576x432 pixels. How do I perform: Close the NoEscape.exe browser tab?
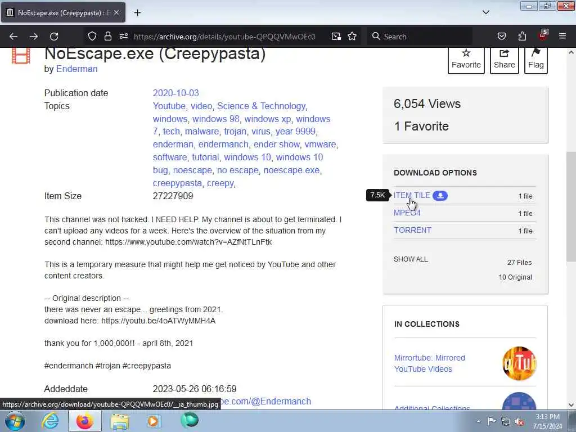pyautogui.click(x=116, y=12)
